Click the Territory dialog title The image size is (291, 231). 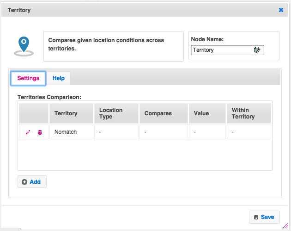[19, 10]
